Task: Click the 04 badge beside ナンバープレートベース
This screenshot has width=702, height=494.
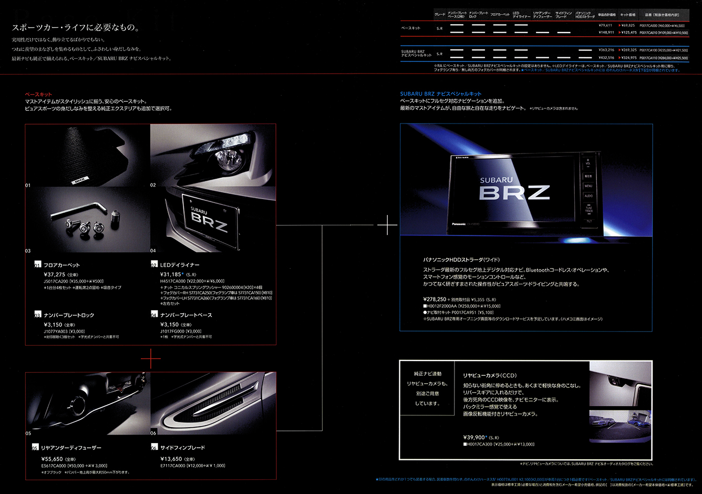Action: point(154,315)
